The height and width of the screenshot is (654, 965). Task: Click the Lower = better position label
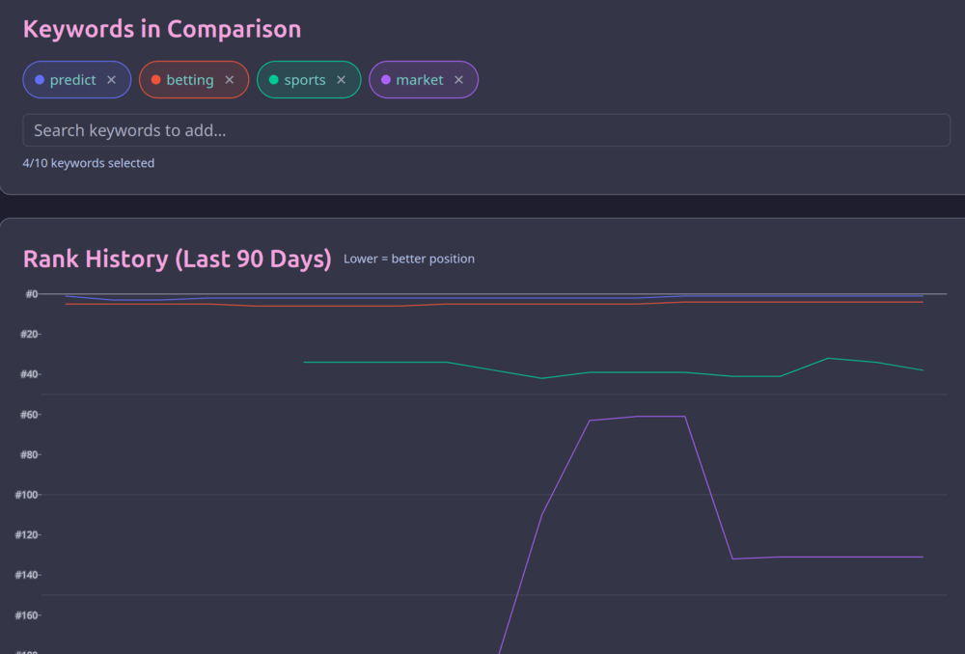click(408, 259)
